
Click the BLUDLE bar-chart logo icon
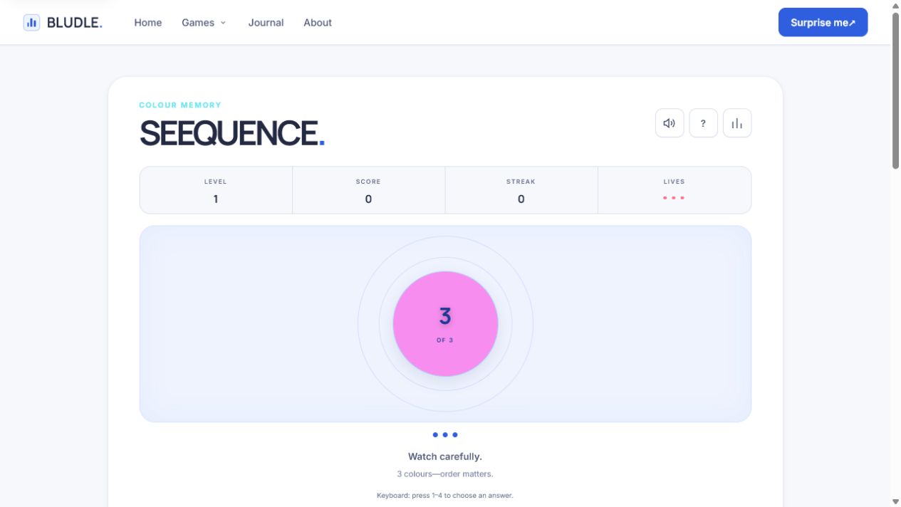(x=31, y=23)
